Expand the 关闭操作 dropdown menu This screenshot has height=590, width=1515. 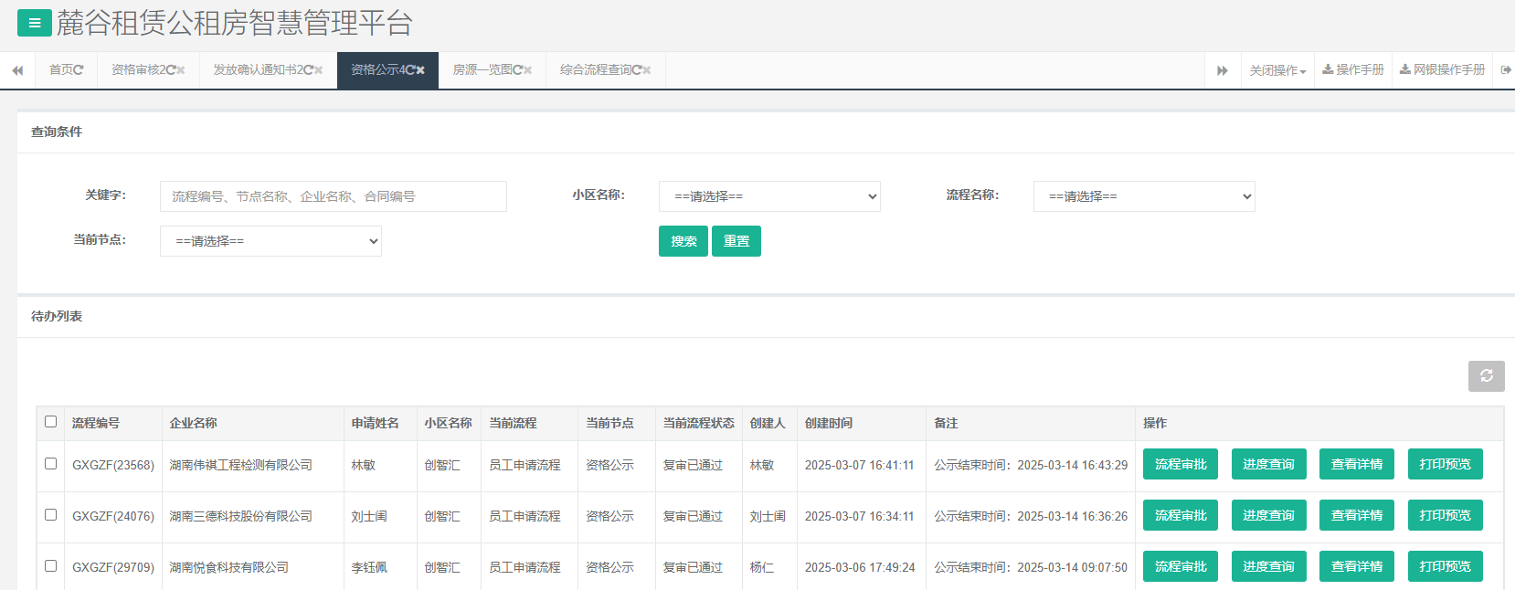coord(1277,70)
